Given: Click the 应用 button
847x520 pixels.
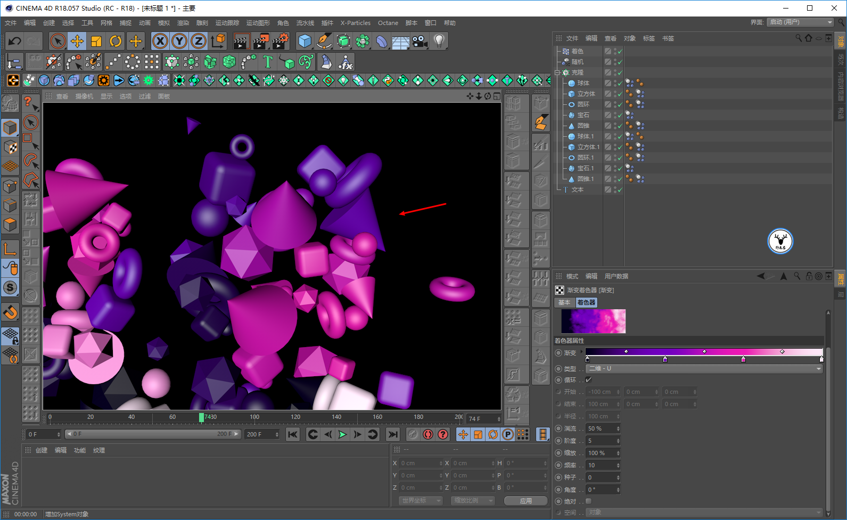Looking at the screenshot, I should [526, 501].
